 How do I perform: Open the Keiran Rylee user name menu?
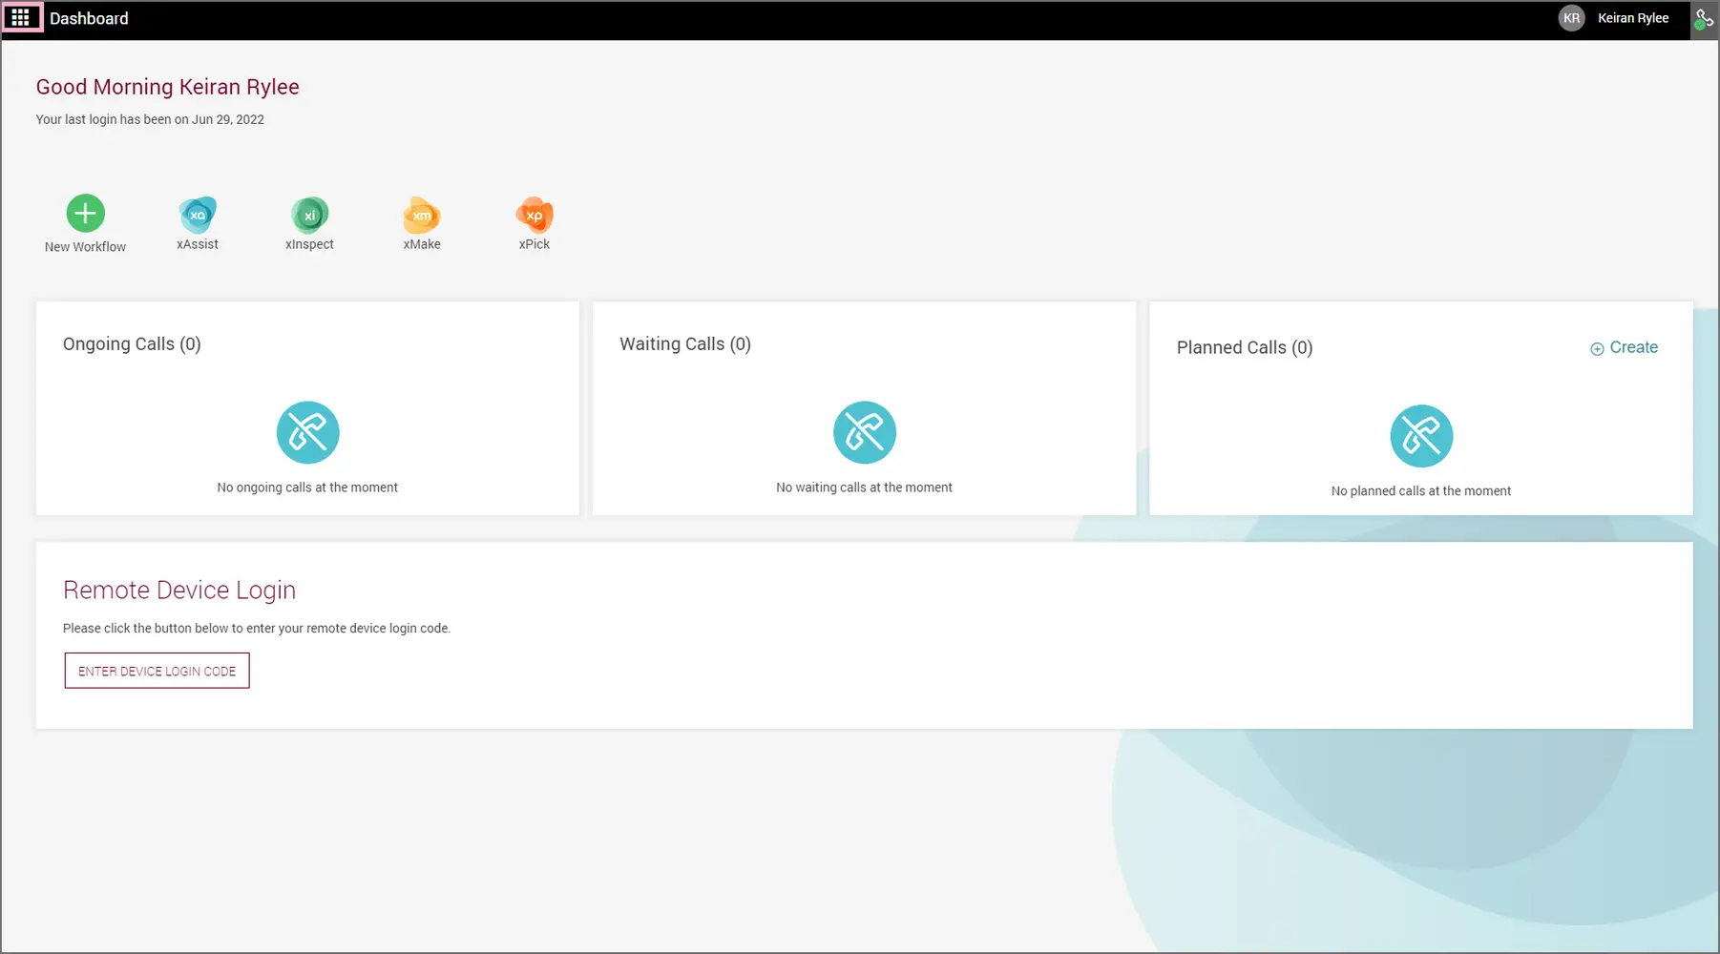click(x=1633, y=18)
